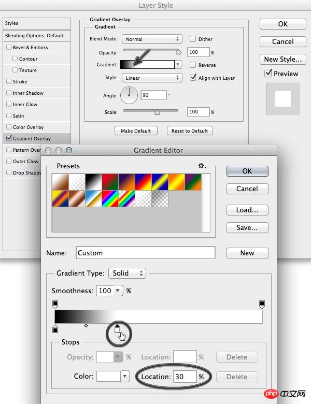Viewport: 311px width, 404px height.
Task: Enable Color Overlay checkbox
Action: pyautogui.click(x=9, y=127)
